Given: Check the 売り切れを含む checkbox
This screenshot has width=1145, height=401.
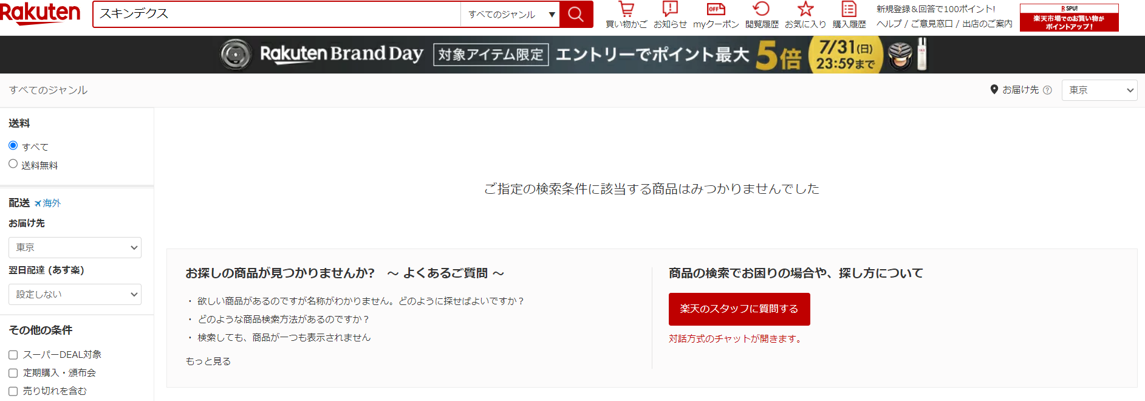Looking at the screenshot, I should click(13, 391).
